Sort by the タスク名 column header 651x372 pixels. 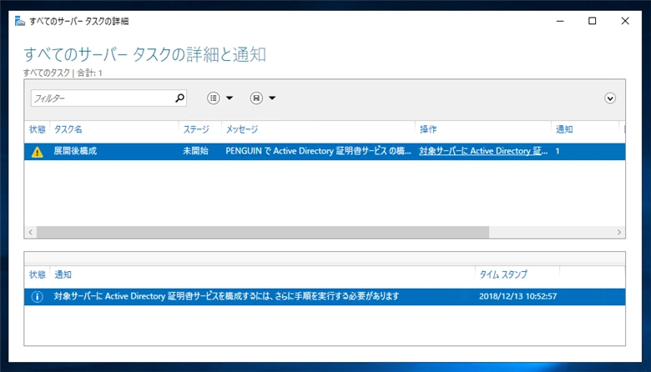pos(68,129)
